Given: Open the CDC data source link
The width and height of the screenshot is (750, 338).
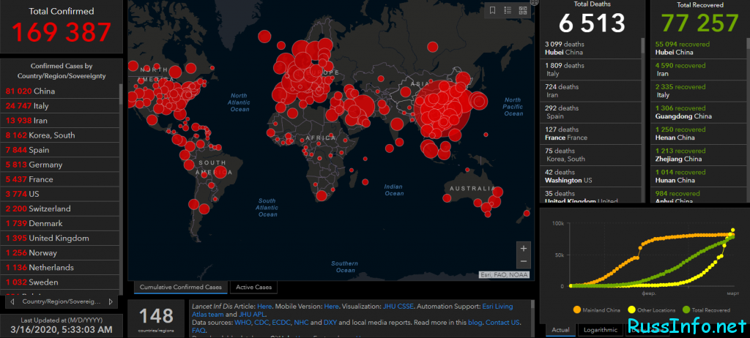Looking at the screenshot, I should (x=263, y=322).
